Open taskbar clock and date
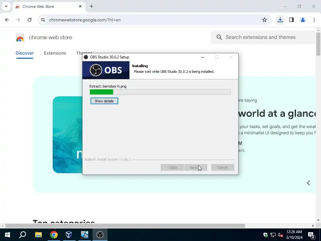The height and width of the screenshot is (241, 321). pos(294,235)
